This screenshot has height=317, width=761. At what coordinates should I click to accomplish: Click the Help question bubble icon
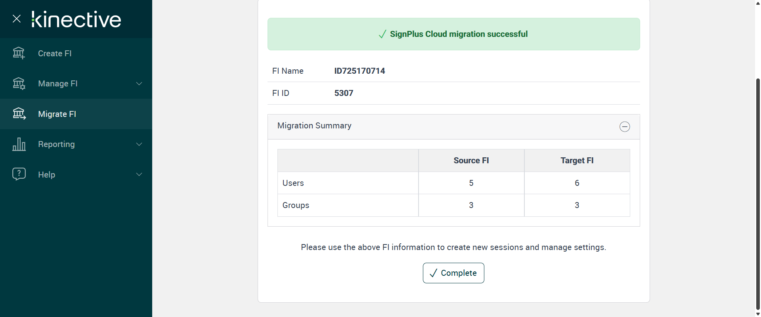click(19, 174)
